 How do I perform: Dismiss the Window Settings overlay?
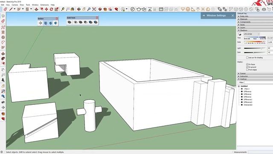coord(233,15)
